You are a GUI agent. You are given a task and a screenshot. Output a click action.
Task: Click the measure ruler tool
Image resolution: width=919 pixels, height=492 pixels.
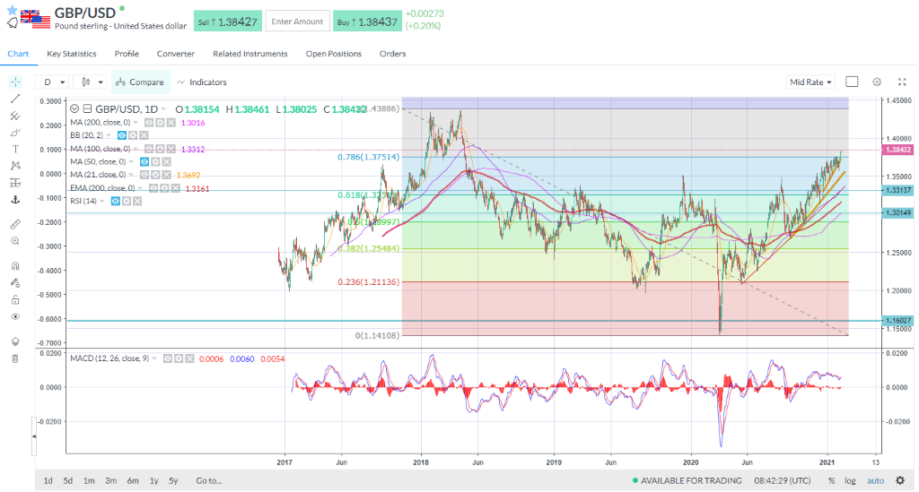15,223
